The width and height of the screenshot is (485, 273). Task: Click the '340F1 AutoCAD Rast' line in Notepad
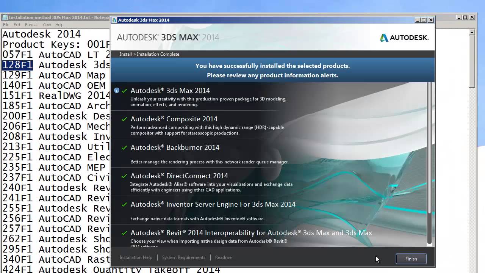pos(56,259)
